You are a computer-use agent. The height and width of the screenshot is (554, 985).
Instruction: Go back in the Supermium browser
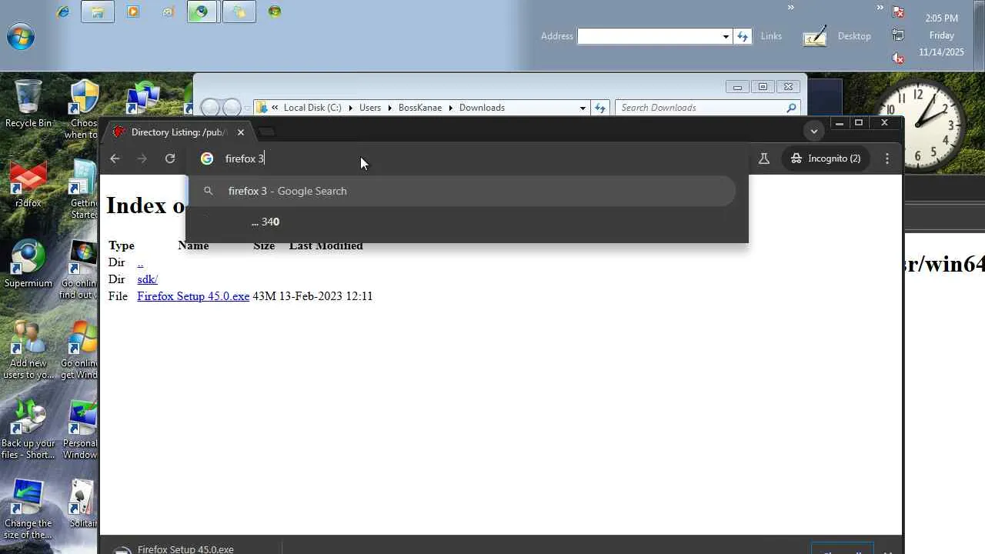point(115,159)
